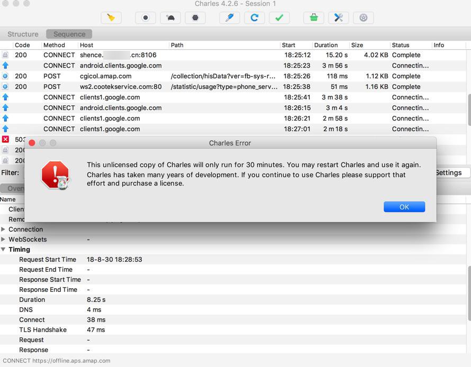The width and height of the screenshot is (471, 367).
Task: Toggle the Record button in the toolbar
Action: 146,17
